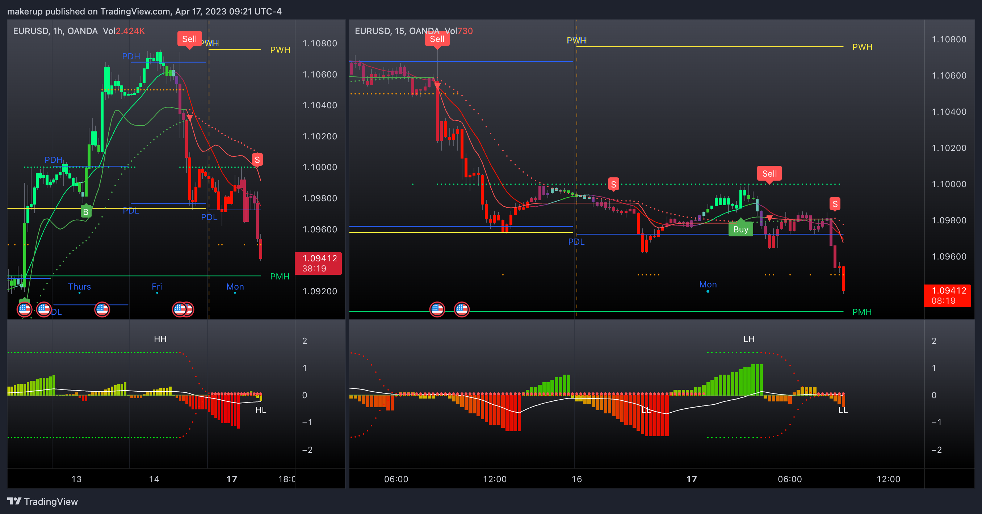The height and width of the screenshot is (514, 982).
Task: Click the green B buy marker on 1h chart
Action: tap(86, 212)
